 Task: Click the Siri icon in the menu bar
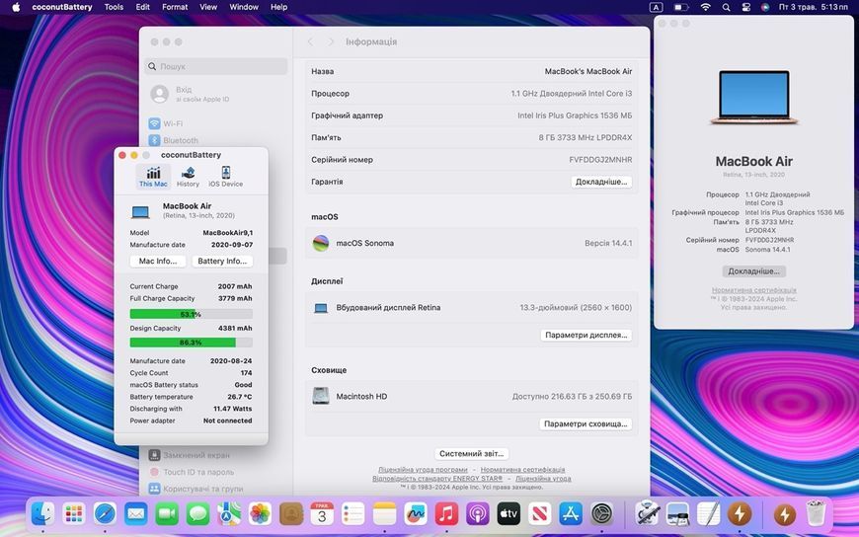[765, 7]
